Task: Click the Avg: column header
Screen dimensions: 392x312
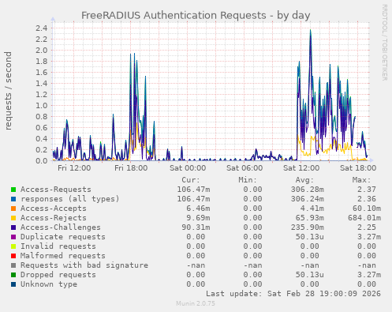Action: pyautogui.click(x=304, y=180)
